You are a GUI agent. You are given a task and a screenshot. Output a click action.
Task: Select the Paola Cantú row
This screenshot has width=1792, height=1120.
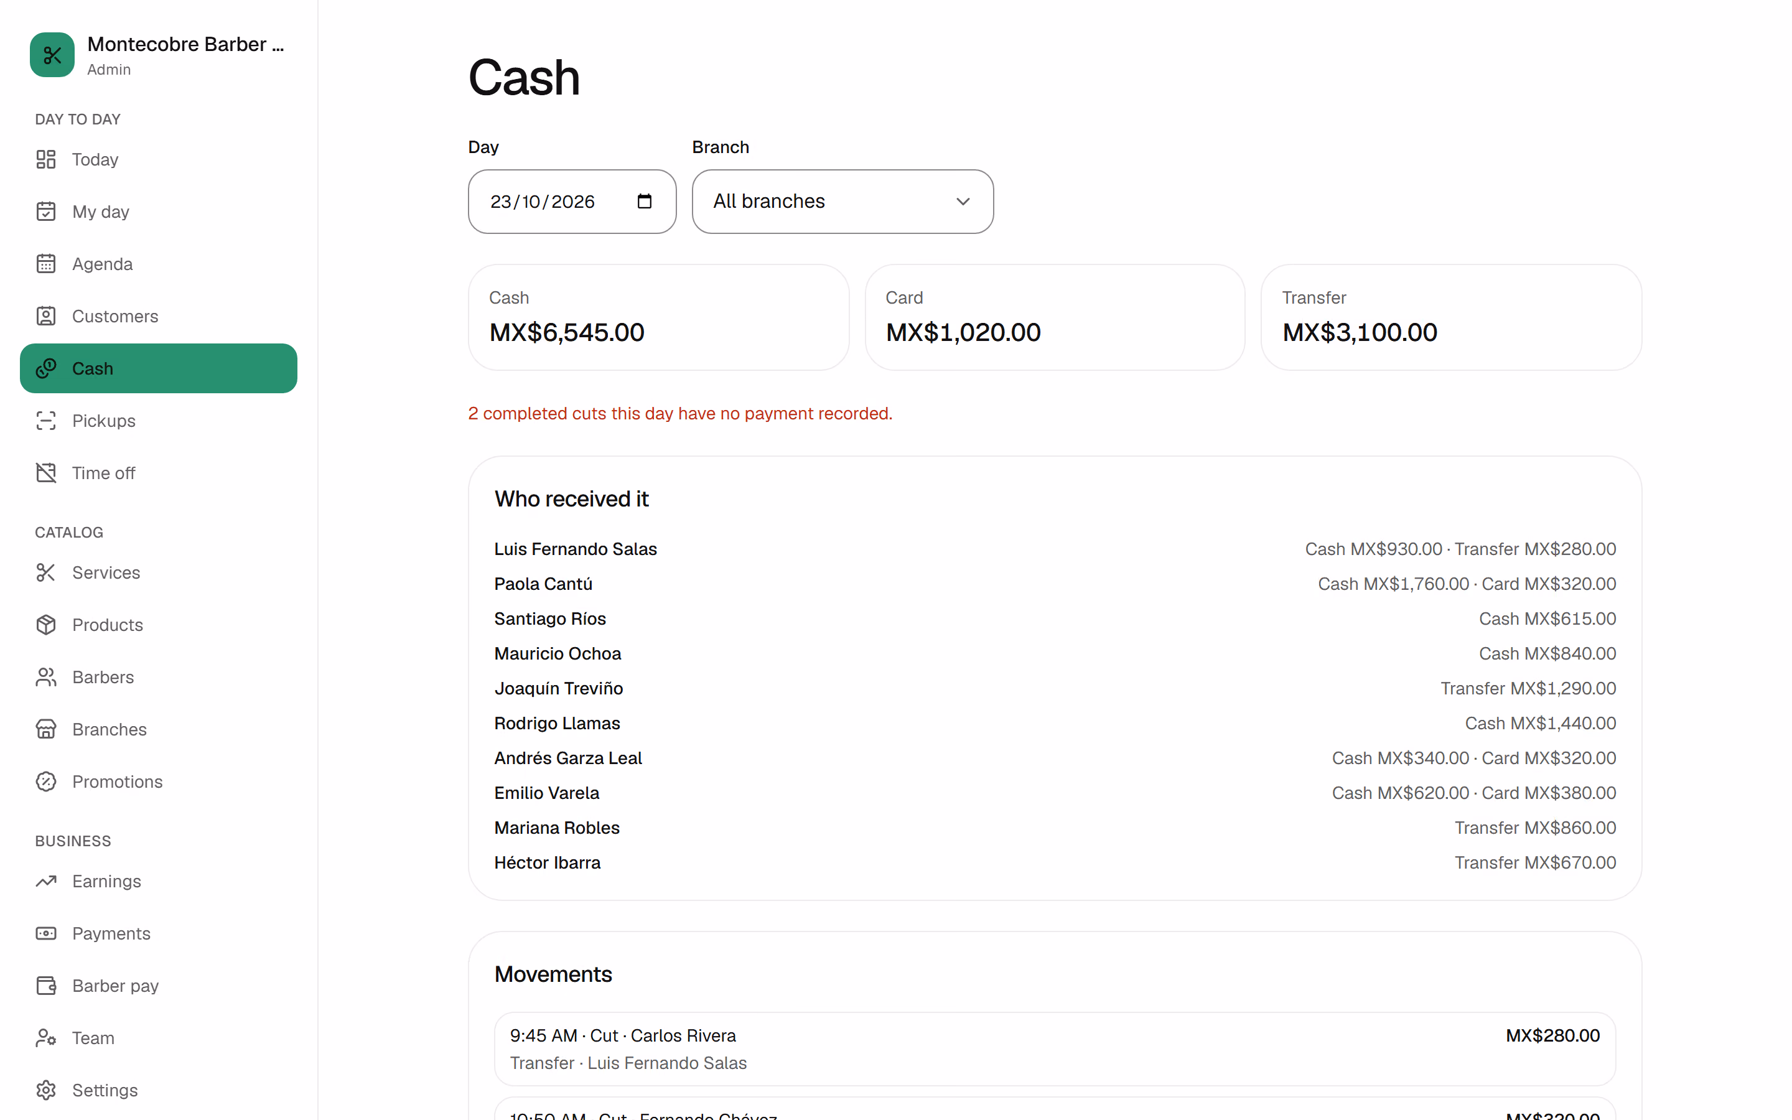1055,584
